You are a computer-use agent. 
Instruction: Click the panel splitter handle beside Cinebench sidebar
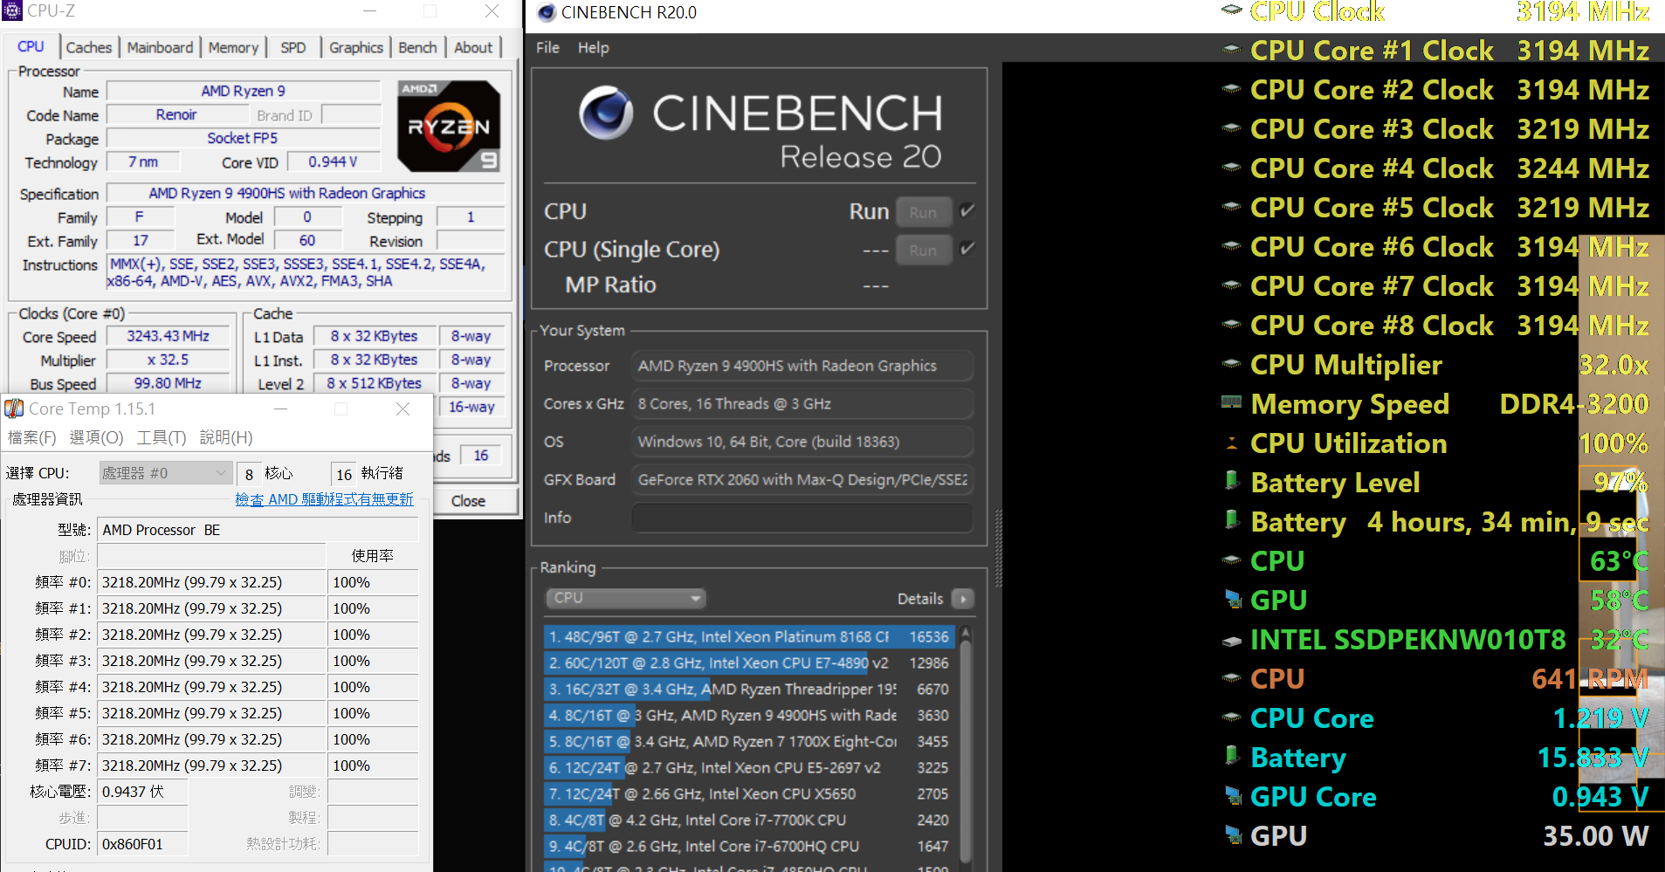(x=998, y=549)
